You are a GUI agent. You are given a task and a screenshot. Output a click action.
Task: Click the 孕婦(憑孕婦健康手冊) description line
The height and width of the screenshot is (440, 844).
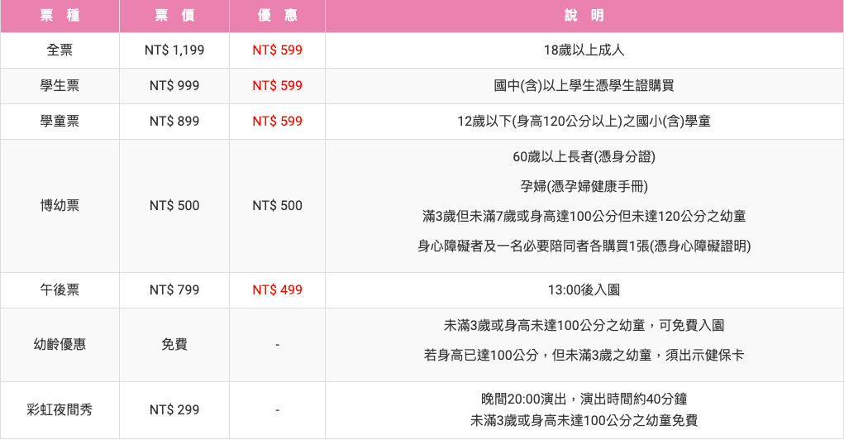click(x=584, y=186)
